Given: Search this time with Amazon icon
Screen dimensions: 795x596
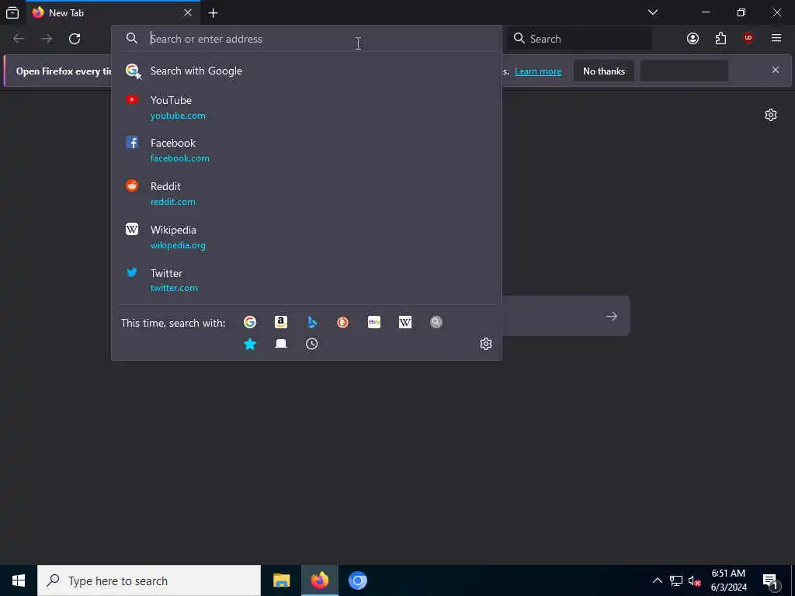Looking at the screenshot, I should 281,322.
